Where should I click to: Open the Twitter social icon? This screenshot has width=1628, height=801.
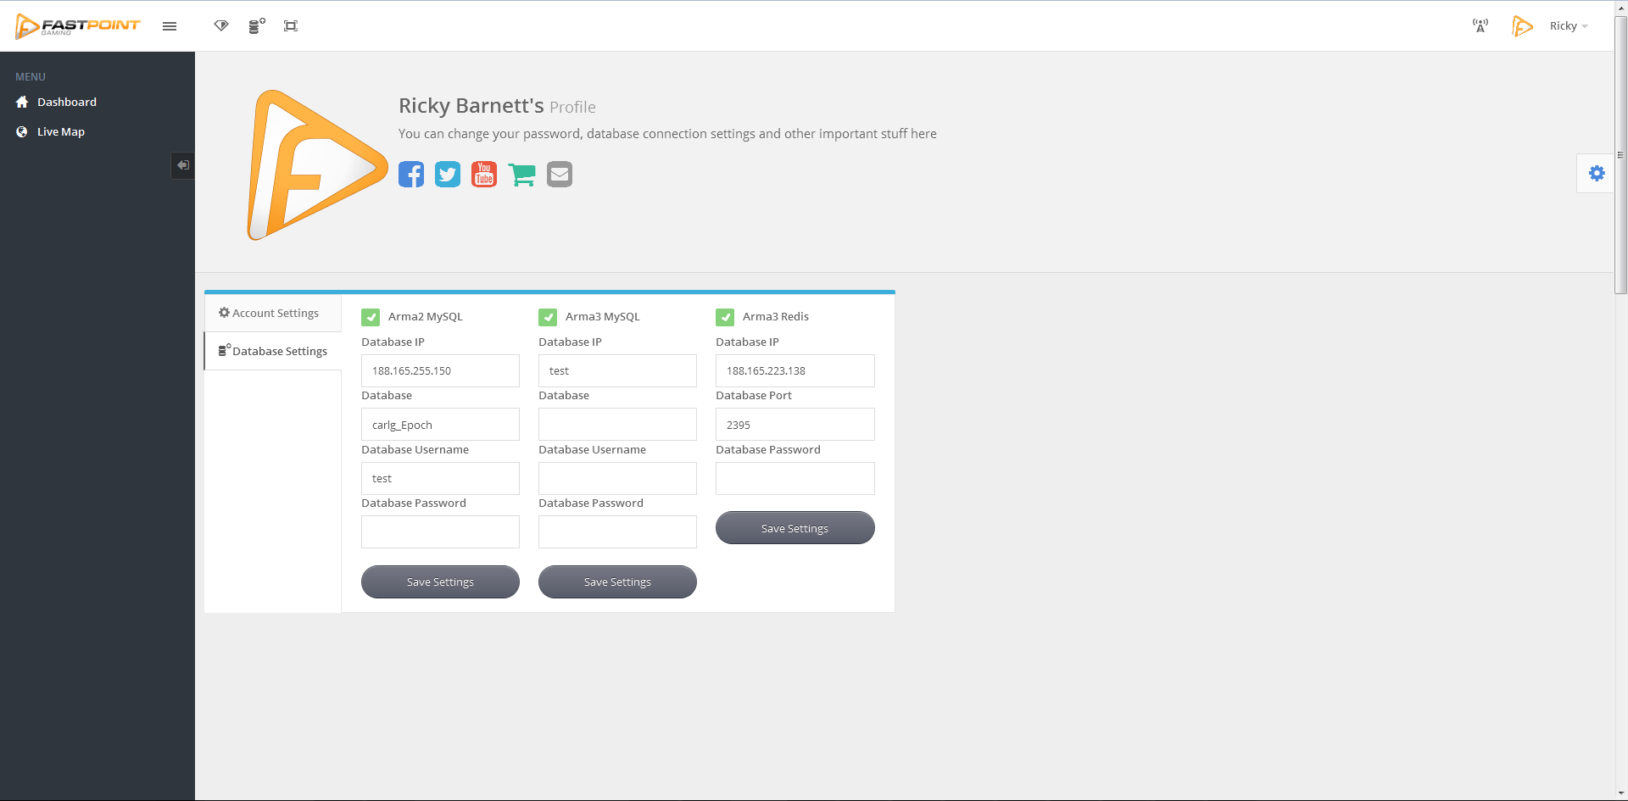pos(448,174)
